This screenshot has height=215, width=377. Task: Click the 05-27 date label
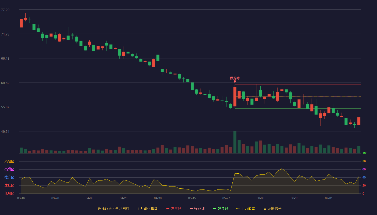point(226,198)
